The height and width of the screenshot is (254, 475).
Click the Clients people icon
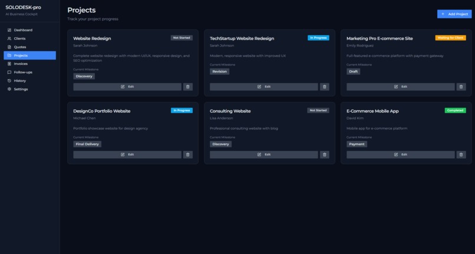click(9, 38)
